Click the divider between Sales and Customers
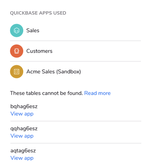The width and height of the screenshot is (149, 166). [x=76, y=41]
